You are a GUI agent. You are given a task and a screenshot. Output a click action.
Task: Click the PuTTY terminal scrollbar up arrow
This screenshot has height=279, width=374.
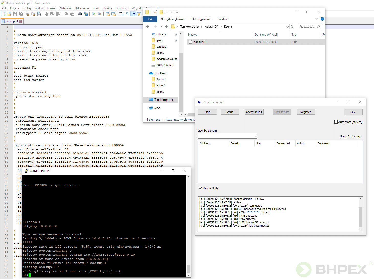189,177
